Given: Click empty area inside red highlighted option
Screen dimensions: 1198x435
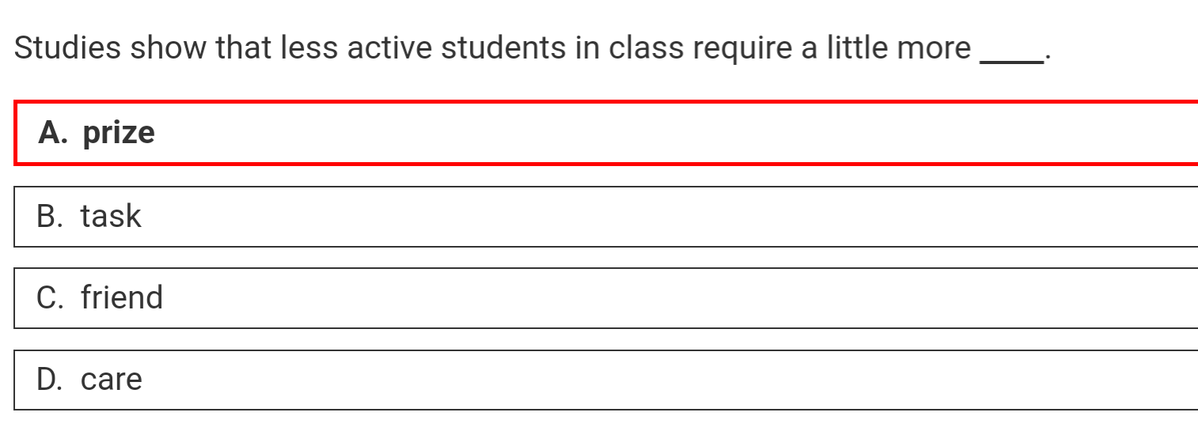Looking at the screenshot, I should click(673, 133).
